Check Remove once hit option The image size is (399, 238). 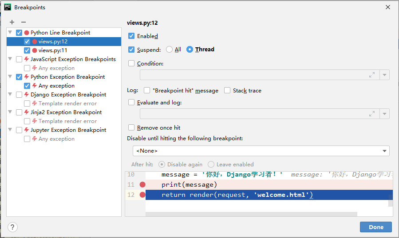coord(131,127)
